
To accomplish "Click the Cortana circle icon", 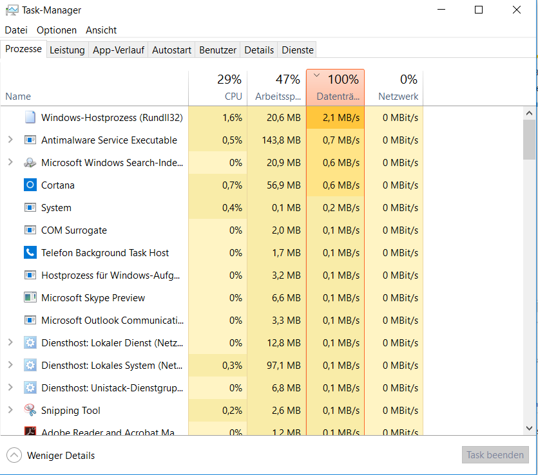I will coord(30,185).
